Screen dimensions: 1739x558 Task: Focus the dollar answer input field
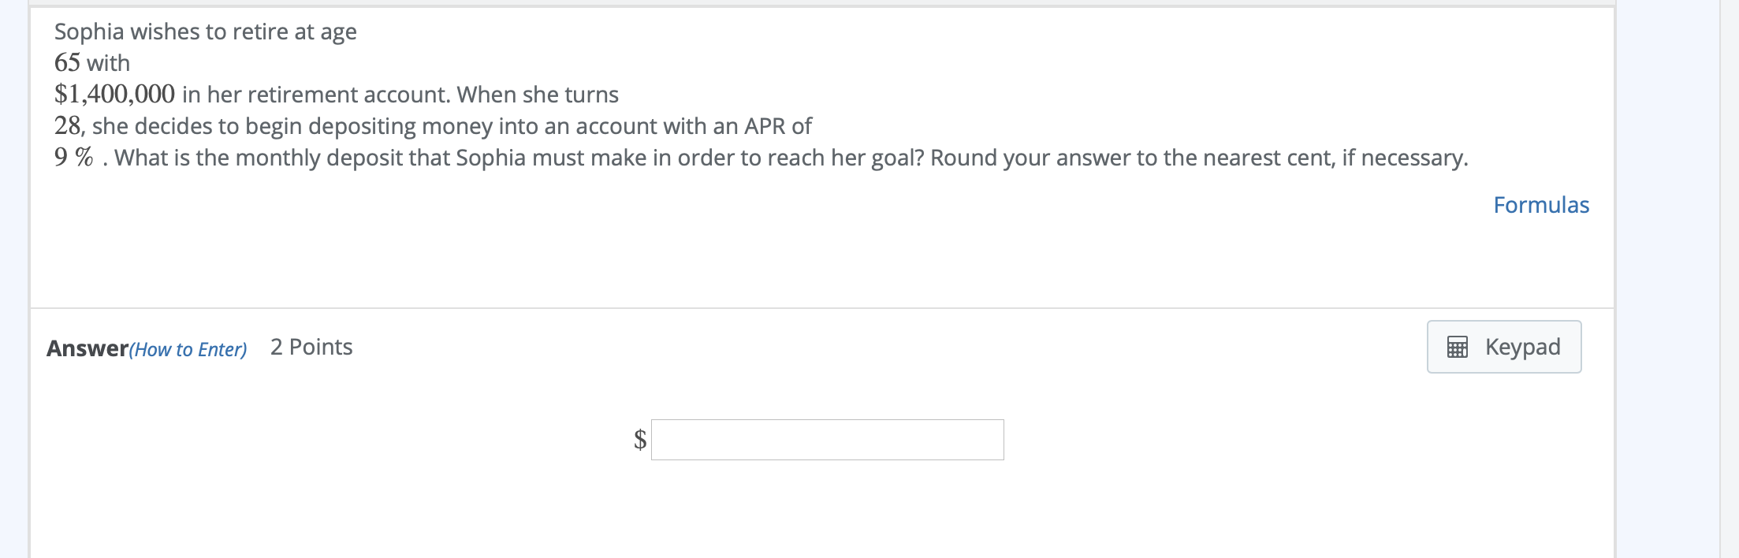(827, 440)
